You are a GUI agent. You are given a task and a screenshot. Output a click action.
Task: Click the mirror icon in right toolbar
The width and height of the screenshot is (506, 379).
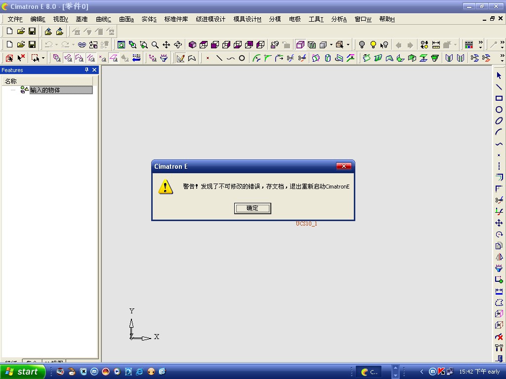click(x=499, y=257)
